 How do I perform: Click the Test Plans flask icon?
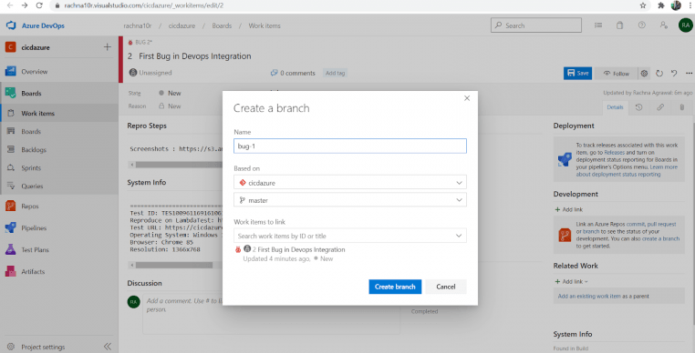pos(11,249)
